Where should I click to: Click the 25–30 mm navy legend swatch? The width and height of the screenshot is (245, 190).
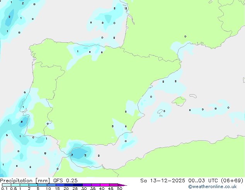[x=78, y=185]
